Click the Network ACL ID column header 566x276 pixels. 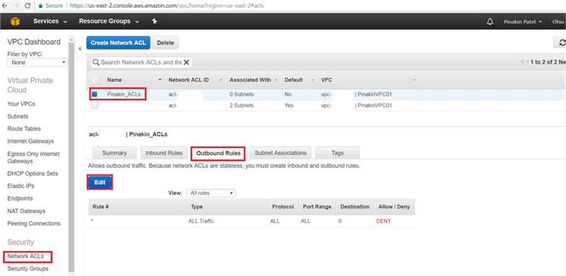pos(189,80)
